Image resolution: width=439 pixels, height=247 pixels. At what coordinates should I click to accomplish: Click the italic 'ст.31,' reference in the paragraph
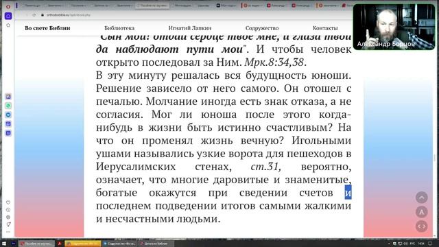[x=265, y=167]
